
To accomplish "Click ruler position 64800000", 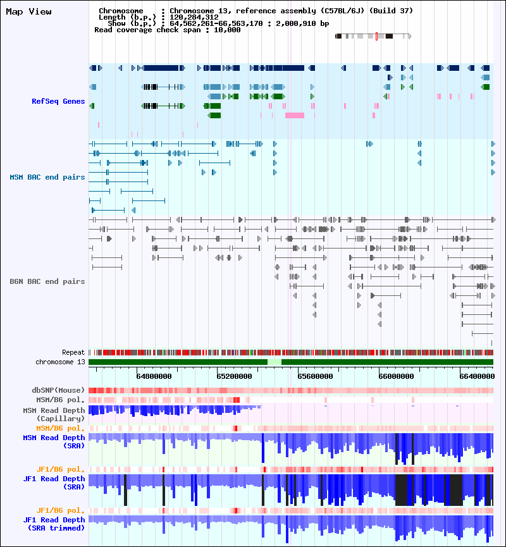I will 154,376.
